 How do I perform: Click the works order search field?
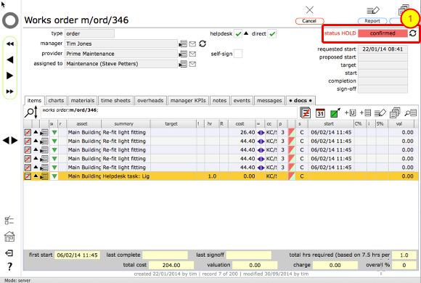[169, 112]
